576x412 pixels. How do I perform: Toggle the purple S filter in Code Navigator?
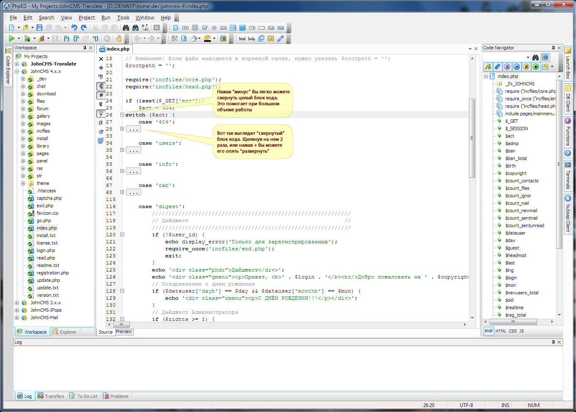507,67
